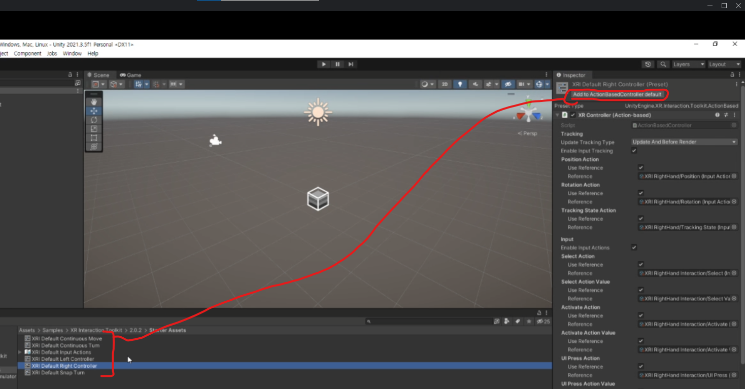Select the directional light sun gizmo

tap(318, 112)
